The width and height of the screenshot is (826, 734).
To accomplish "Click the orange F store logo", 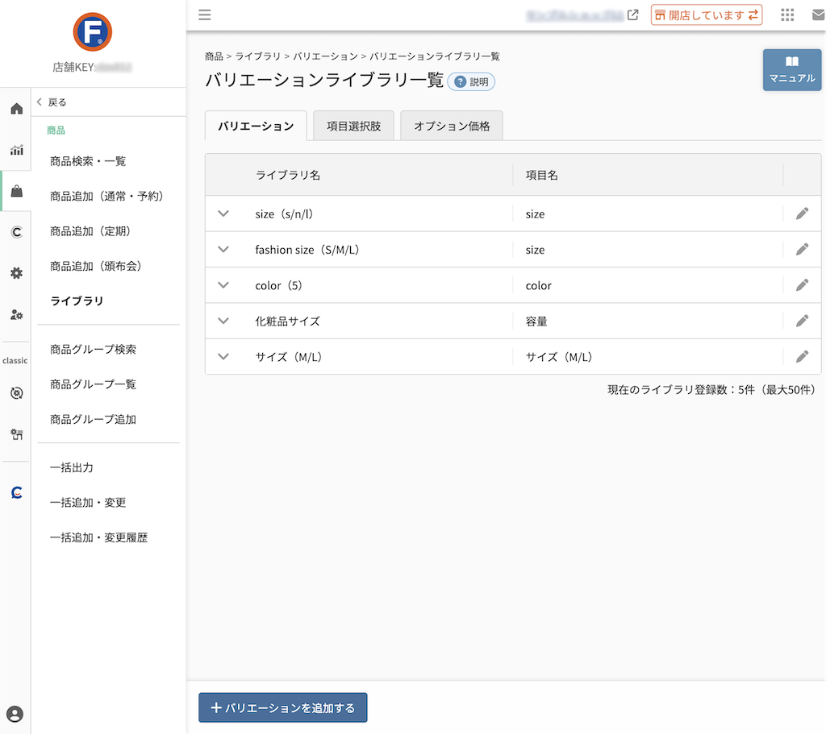I will 93,32.
